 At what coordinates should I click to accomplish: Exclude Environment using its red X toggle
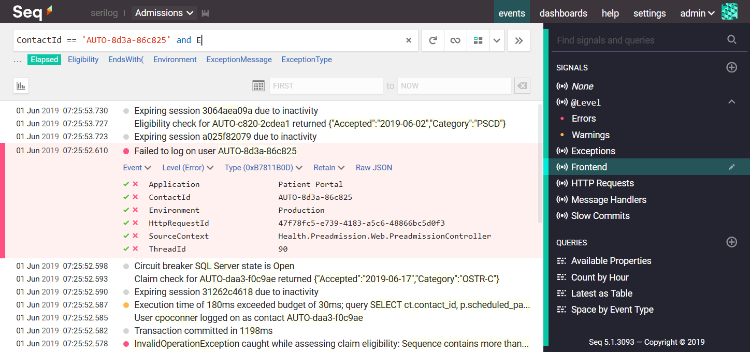click(136, 210)
